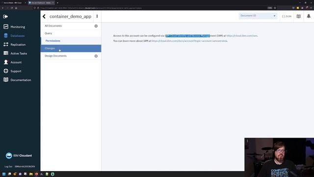
Task: Select the Permissions tab
Action: tap(53, 41)
